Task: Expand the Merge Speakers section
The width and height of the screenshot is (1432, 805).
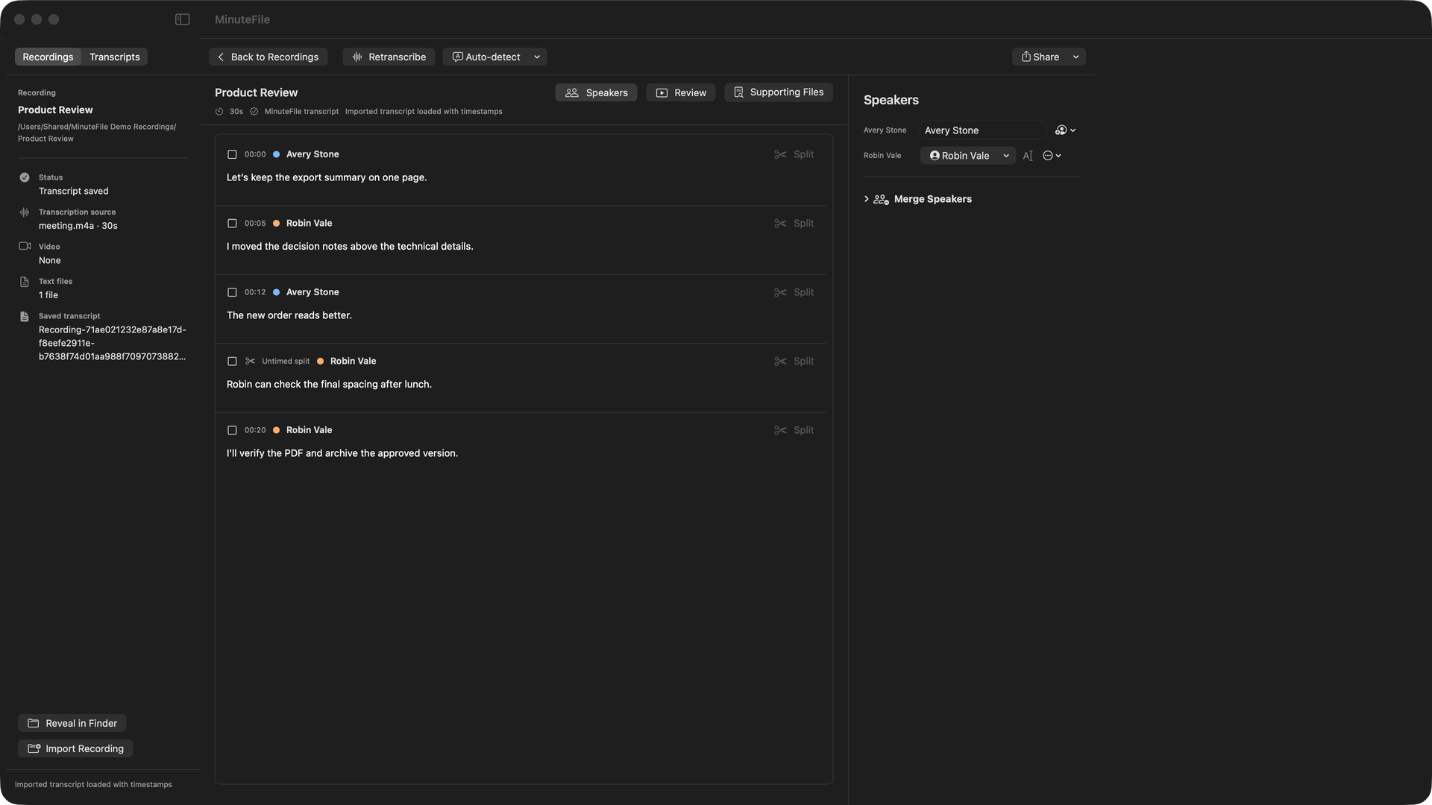Action: point(866,199)
